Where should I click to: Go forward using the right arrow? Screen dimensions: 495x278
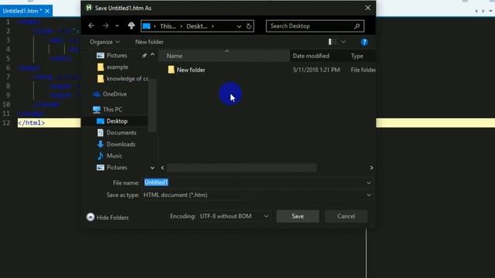click(105, 25)
